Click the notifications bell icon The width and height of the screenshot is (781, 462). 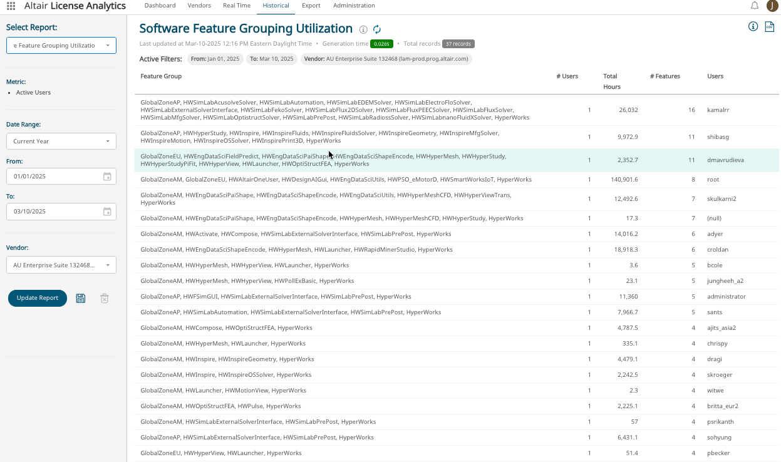pos(755,6)
